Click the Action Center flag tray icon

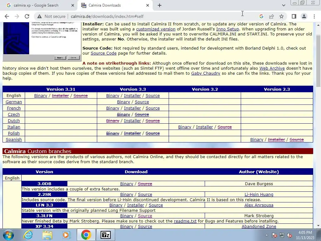tap(274, 235)
